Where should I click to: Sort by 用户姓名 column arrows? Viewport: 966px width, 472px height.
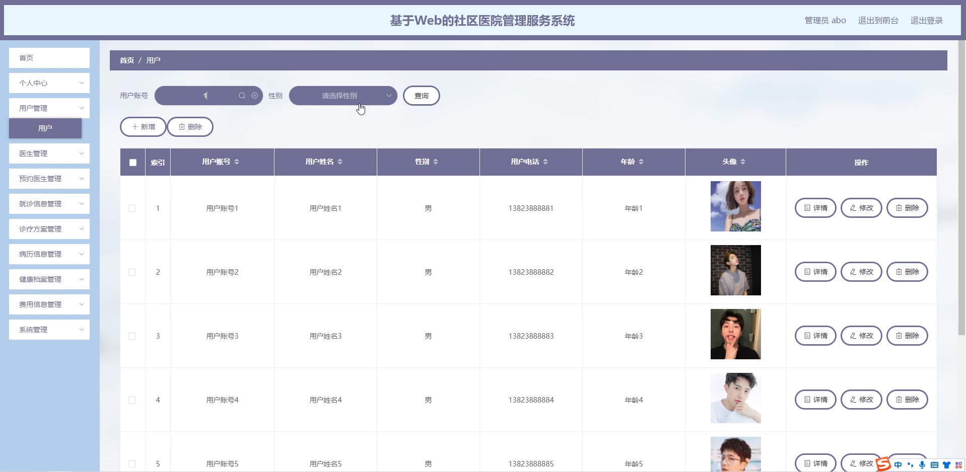pos(340,162)
